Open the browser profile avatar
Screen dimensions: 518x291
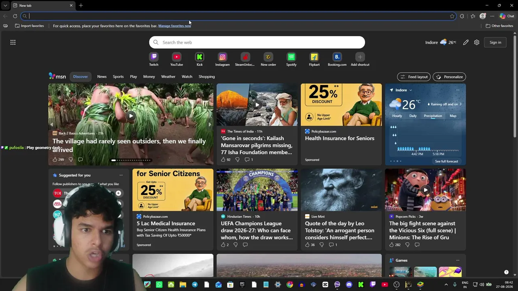tap(482, 16)
